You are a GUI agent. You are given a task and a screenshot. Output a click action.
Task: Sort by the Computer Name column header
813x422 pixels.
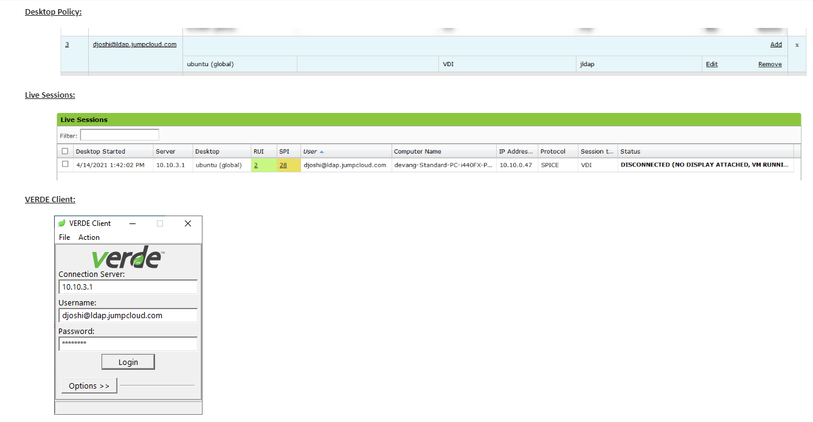click(444, 151)
